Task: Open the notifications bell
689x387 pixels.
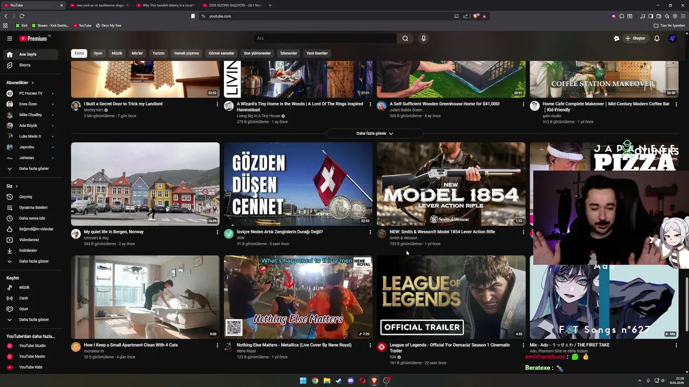Action: [x=657, y=38]
